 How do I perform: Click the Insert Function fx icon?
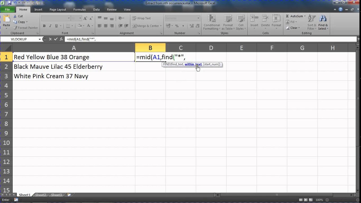click(x=61, y=39)
